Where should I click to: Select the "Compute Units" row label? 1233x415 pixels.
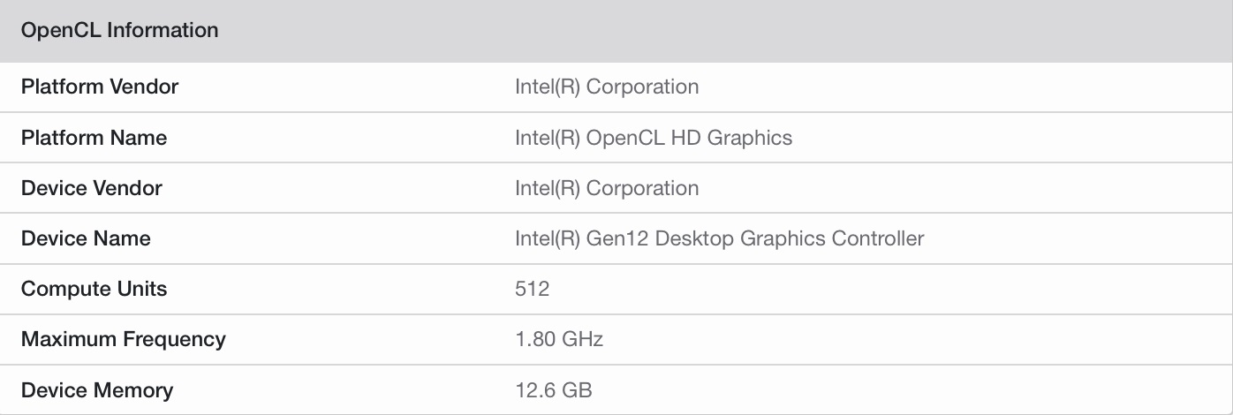point(94,289)
